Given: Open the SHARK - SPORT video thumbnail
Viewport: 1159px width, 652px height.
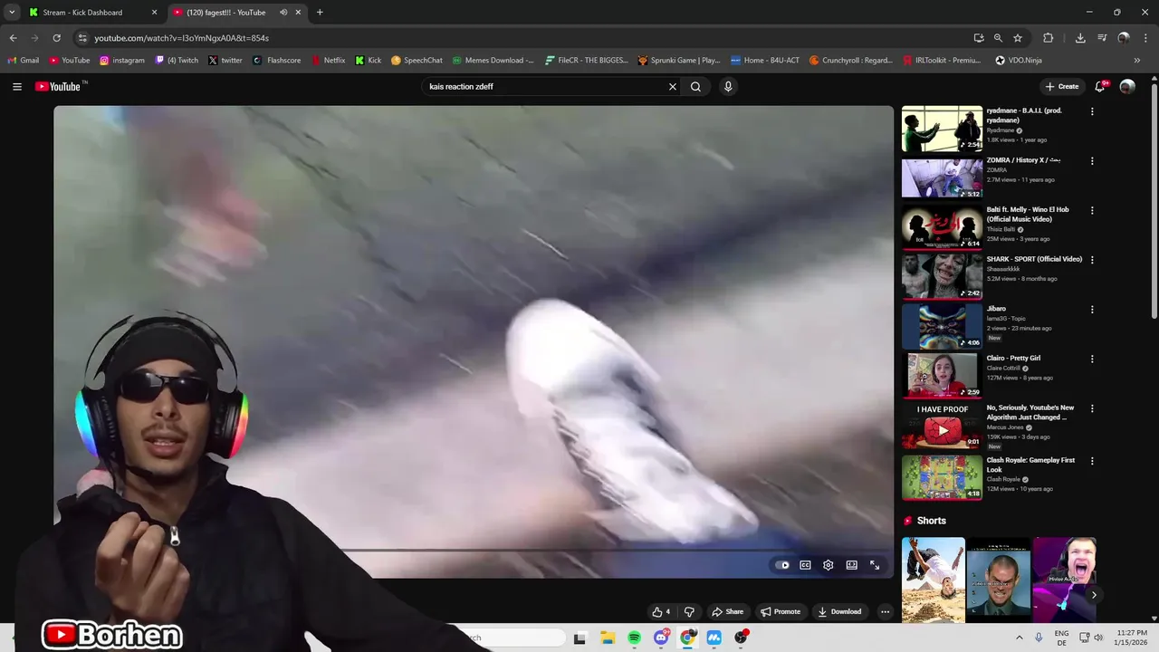Looking at the screenshot, I should [x=942, y=275].
